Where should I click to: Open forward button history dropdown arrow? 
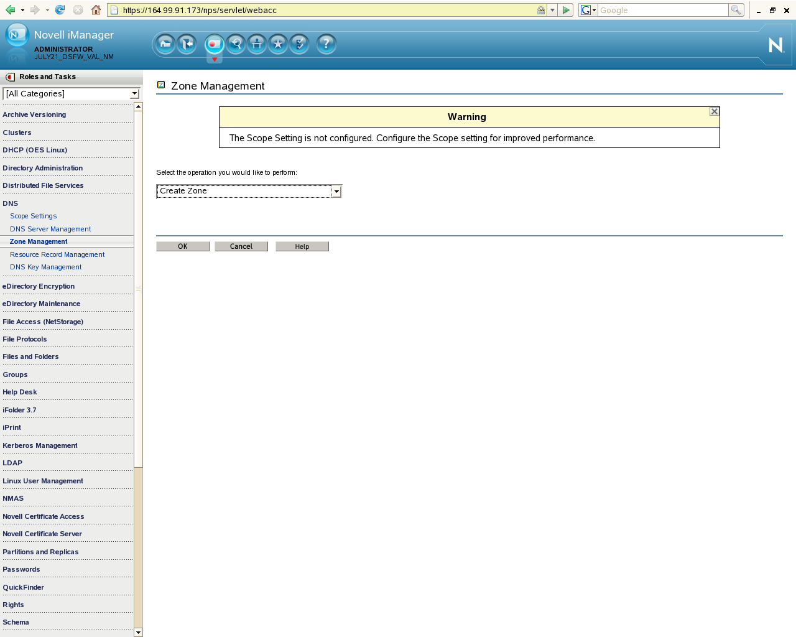(47, 10)
